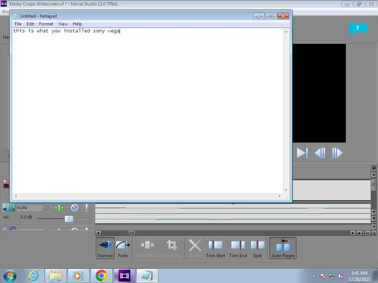Click timeline horizontal scroll left arrow
378x283 pixels.
click(x=98, y=233)
